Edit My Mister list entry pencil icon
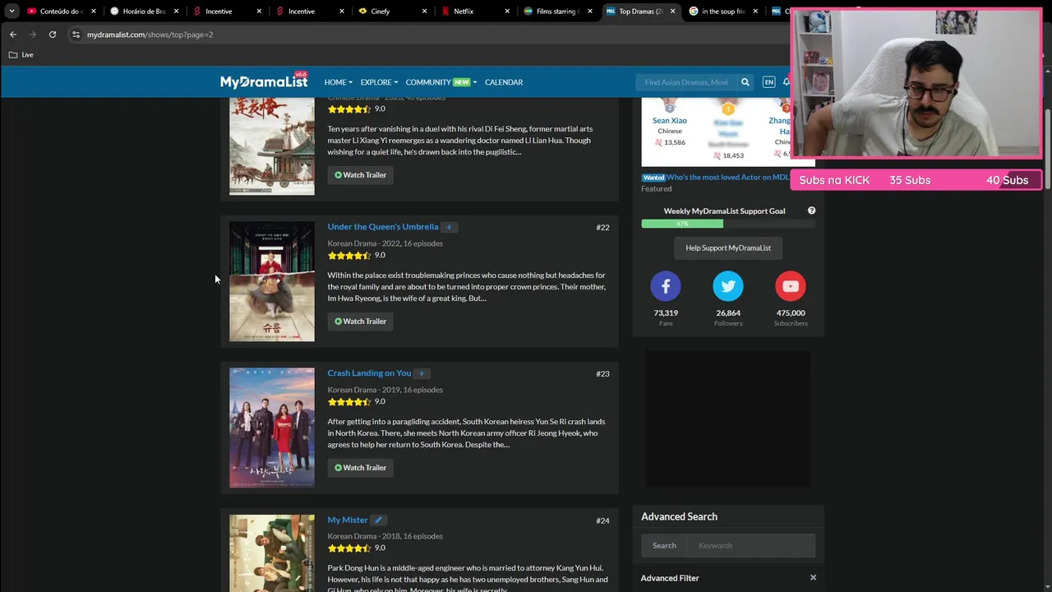Image resolution: width=1052 pixels, height=592 pixels. (378, 520)
